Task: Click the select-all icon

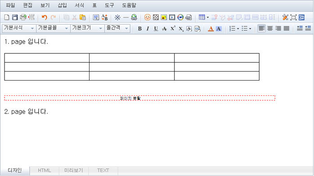Action: tap(96, 17)
